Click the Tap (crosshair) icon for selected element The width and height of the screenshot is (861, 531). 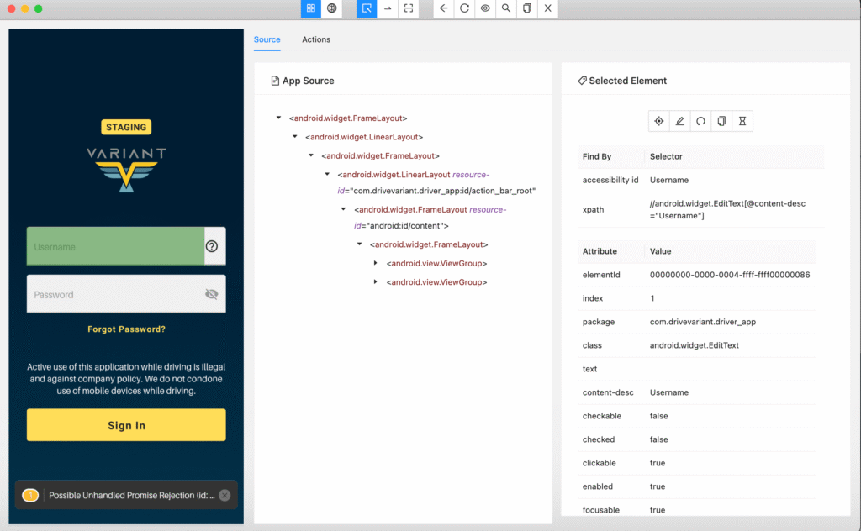click(659, 121)
